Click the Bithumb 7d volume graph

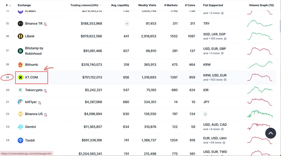coord(260,65)
